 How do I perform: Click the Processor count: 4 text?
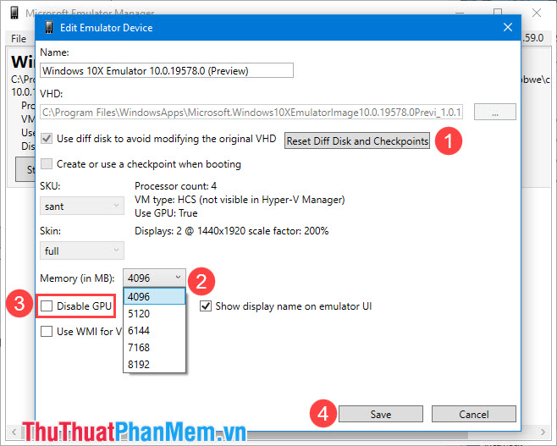click(175, 186)
